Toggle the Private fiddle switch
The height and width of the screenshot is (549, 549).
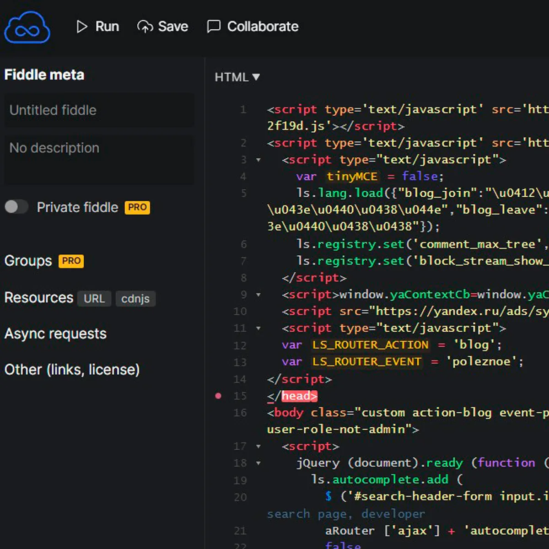click(x=16, y=207)
